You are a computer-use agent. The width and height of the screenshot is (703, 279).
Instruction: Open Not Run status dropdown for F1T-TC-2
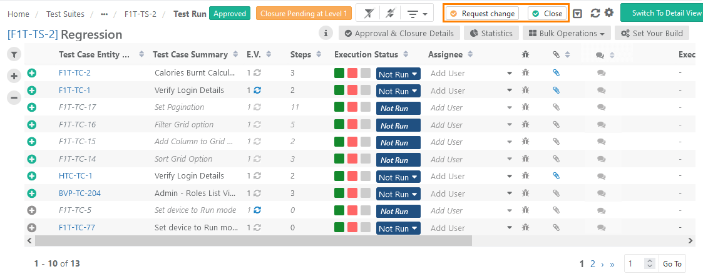398,74
